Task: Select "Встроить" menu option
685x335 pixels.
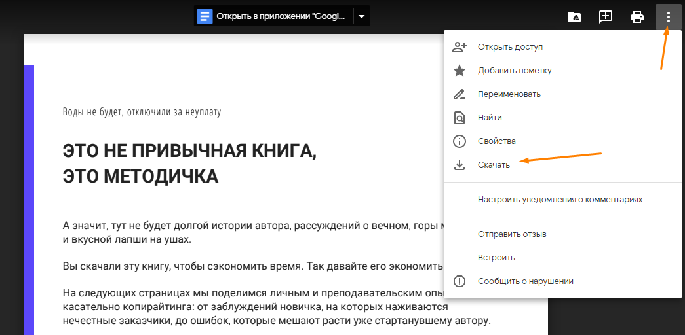Action: (x=496, y=258)
